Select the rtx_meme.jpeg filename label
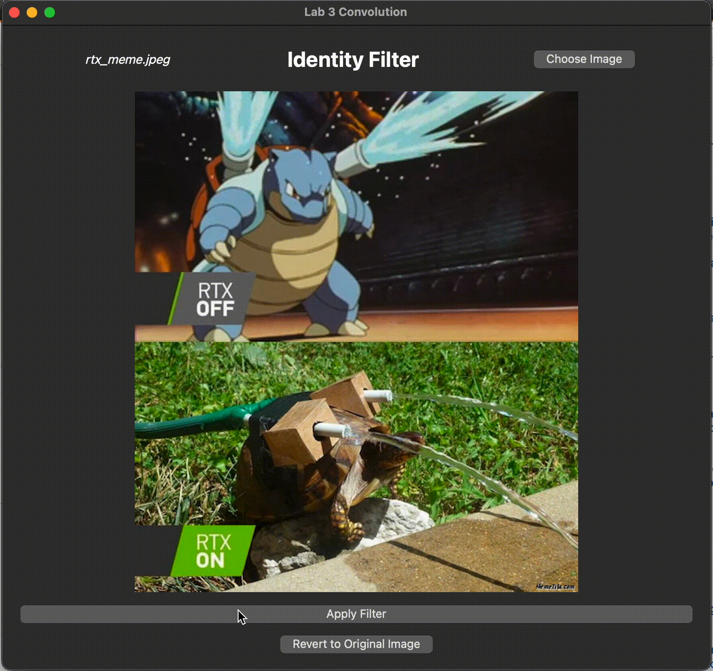The height and width of the screenshot is (671, 713). pyautogui.click(x=128, y=59)
